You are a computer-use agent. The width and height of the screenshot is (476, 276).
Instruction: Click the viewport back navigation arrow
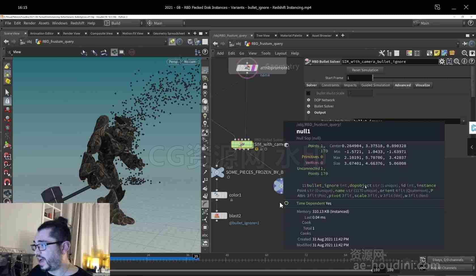click(6, 41)
